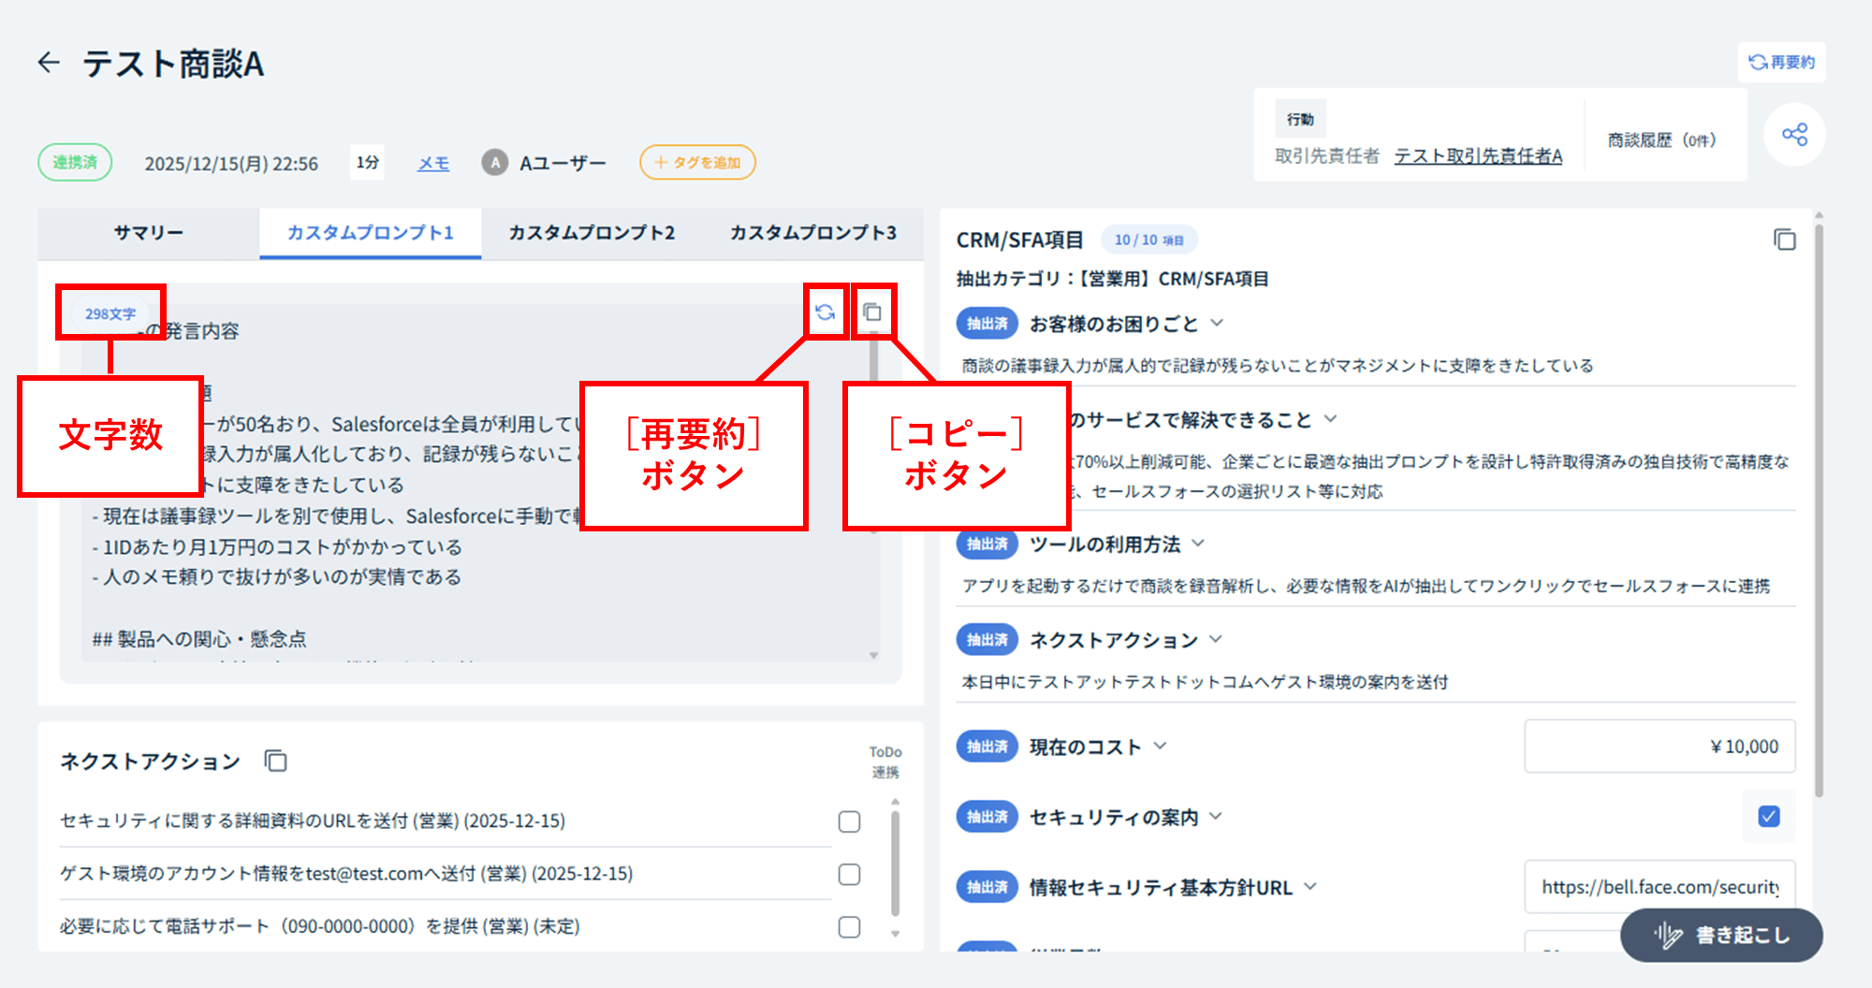The height and width of the screenshot is (988, 1872).
Task: Copy the custom prompt summary text
Action: 872,312
